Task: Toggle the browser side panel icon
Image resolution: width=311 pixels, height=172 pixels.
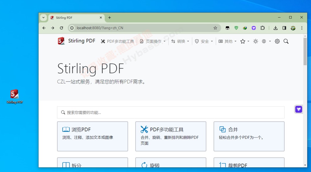Action: [284, 28]
